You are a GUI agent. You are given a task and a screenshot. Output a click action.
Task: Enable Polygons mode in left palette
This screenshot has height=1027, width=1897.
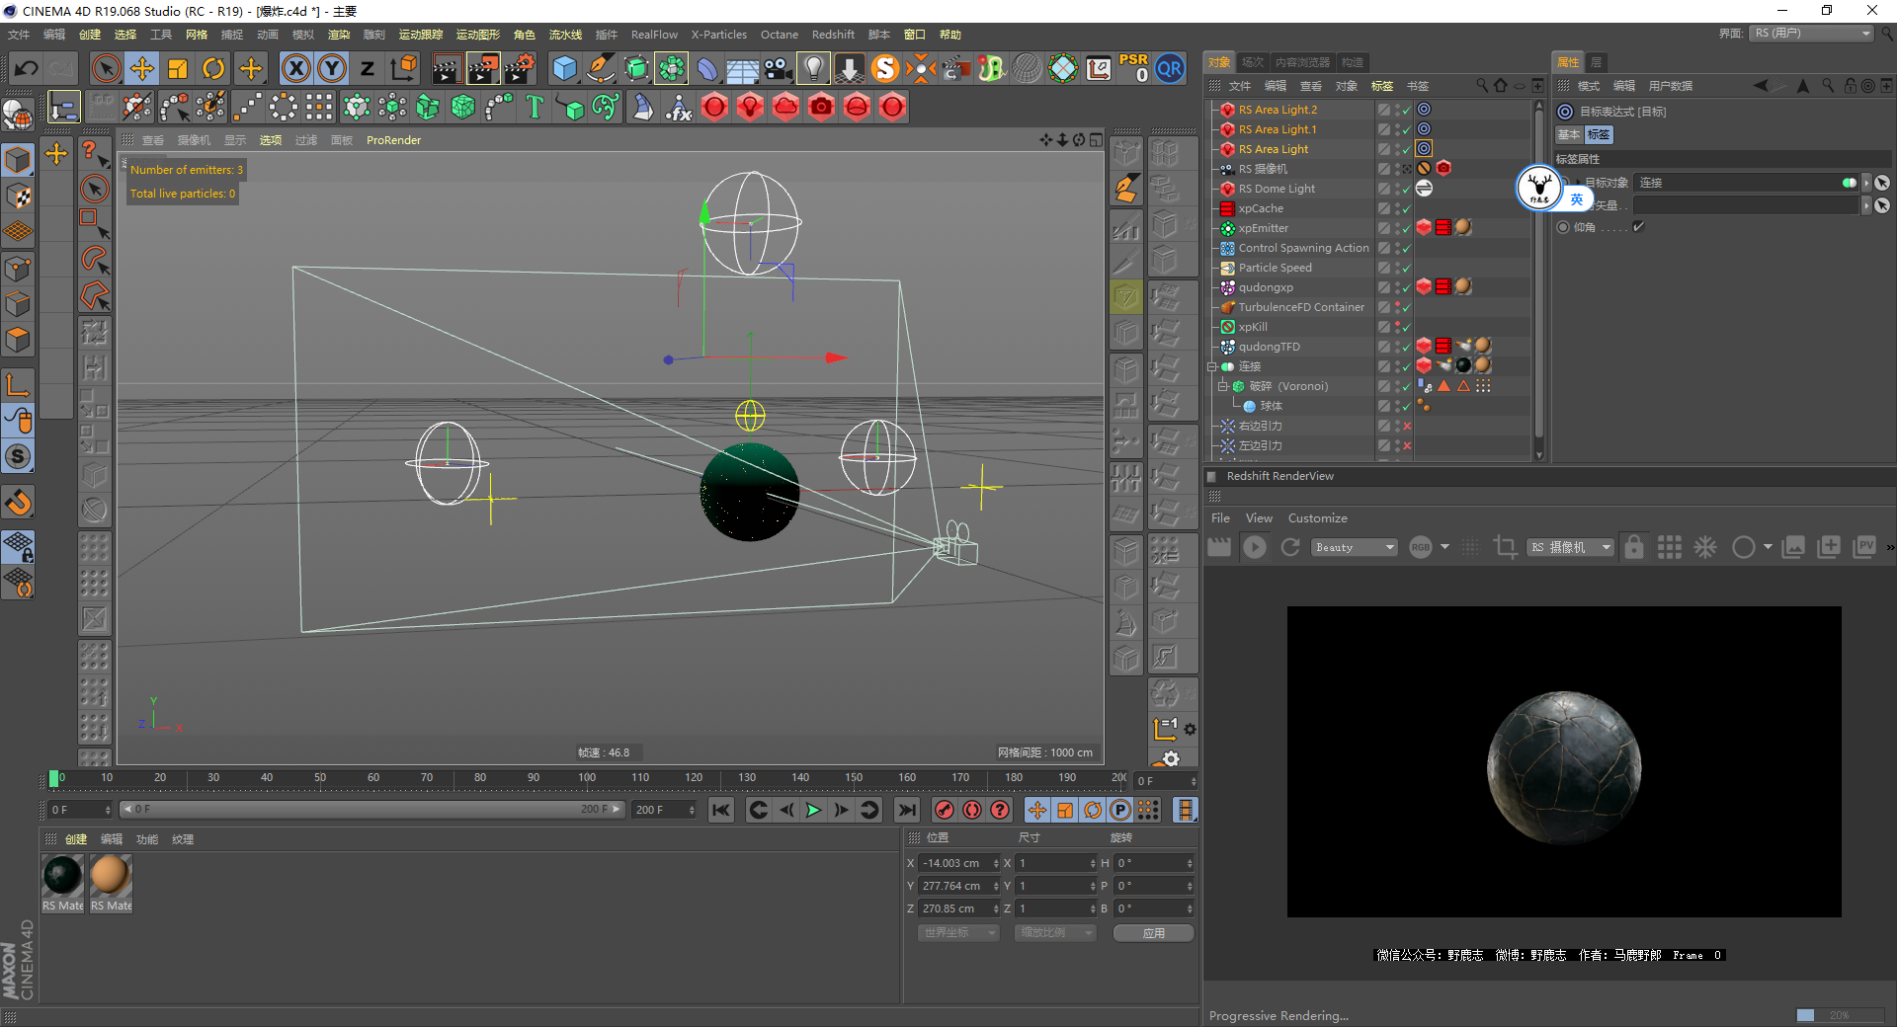pos(18,339)
